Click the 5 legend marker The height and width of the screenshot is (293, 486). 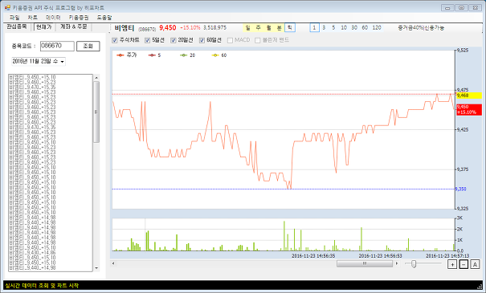tap(152, 55)
